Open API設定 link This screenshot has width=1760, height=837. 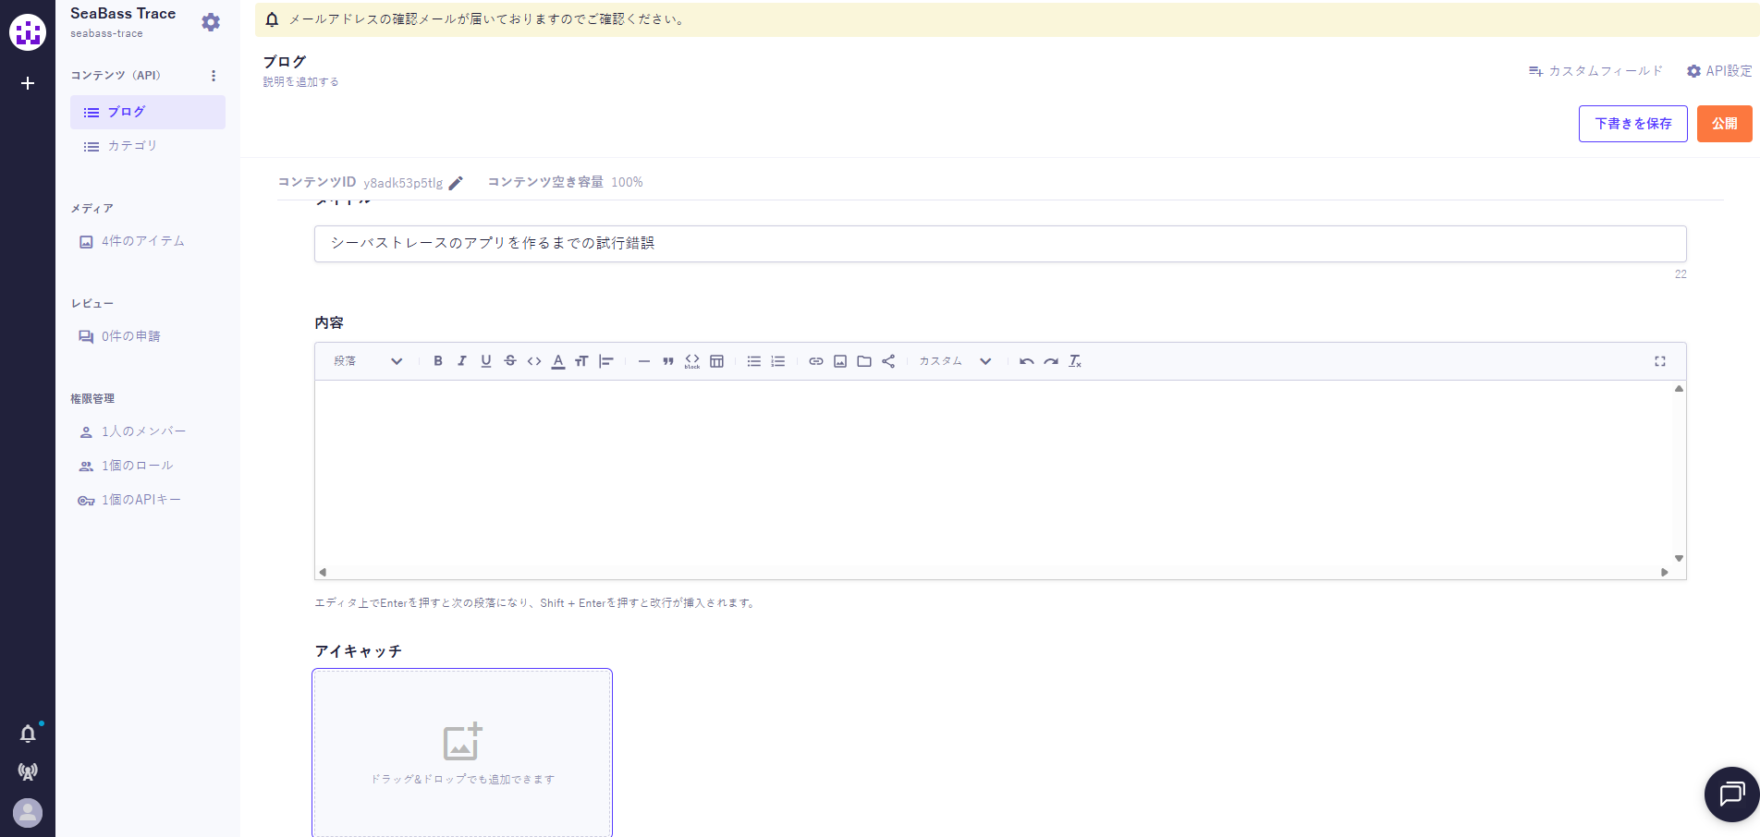click(x=1719, y=71)
